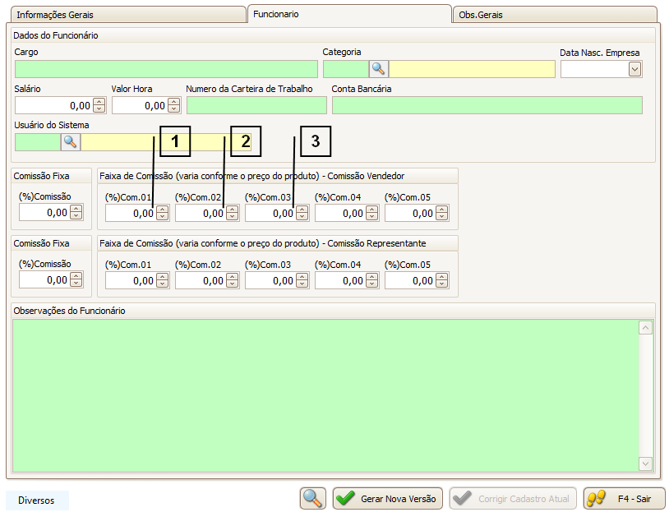Open the Obs.Gerais tab

point(481,15)
